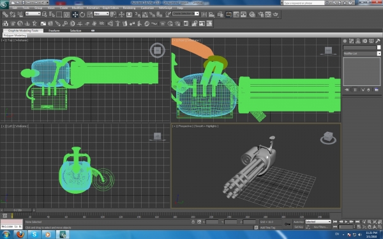Toggle Window/Crossing selection mode

pyautogui.click(x=66, y=15)
